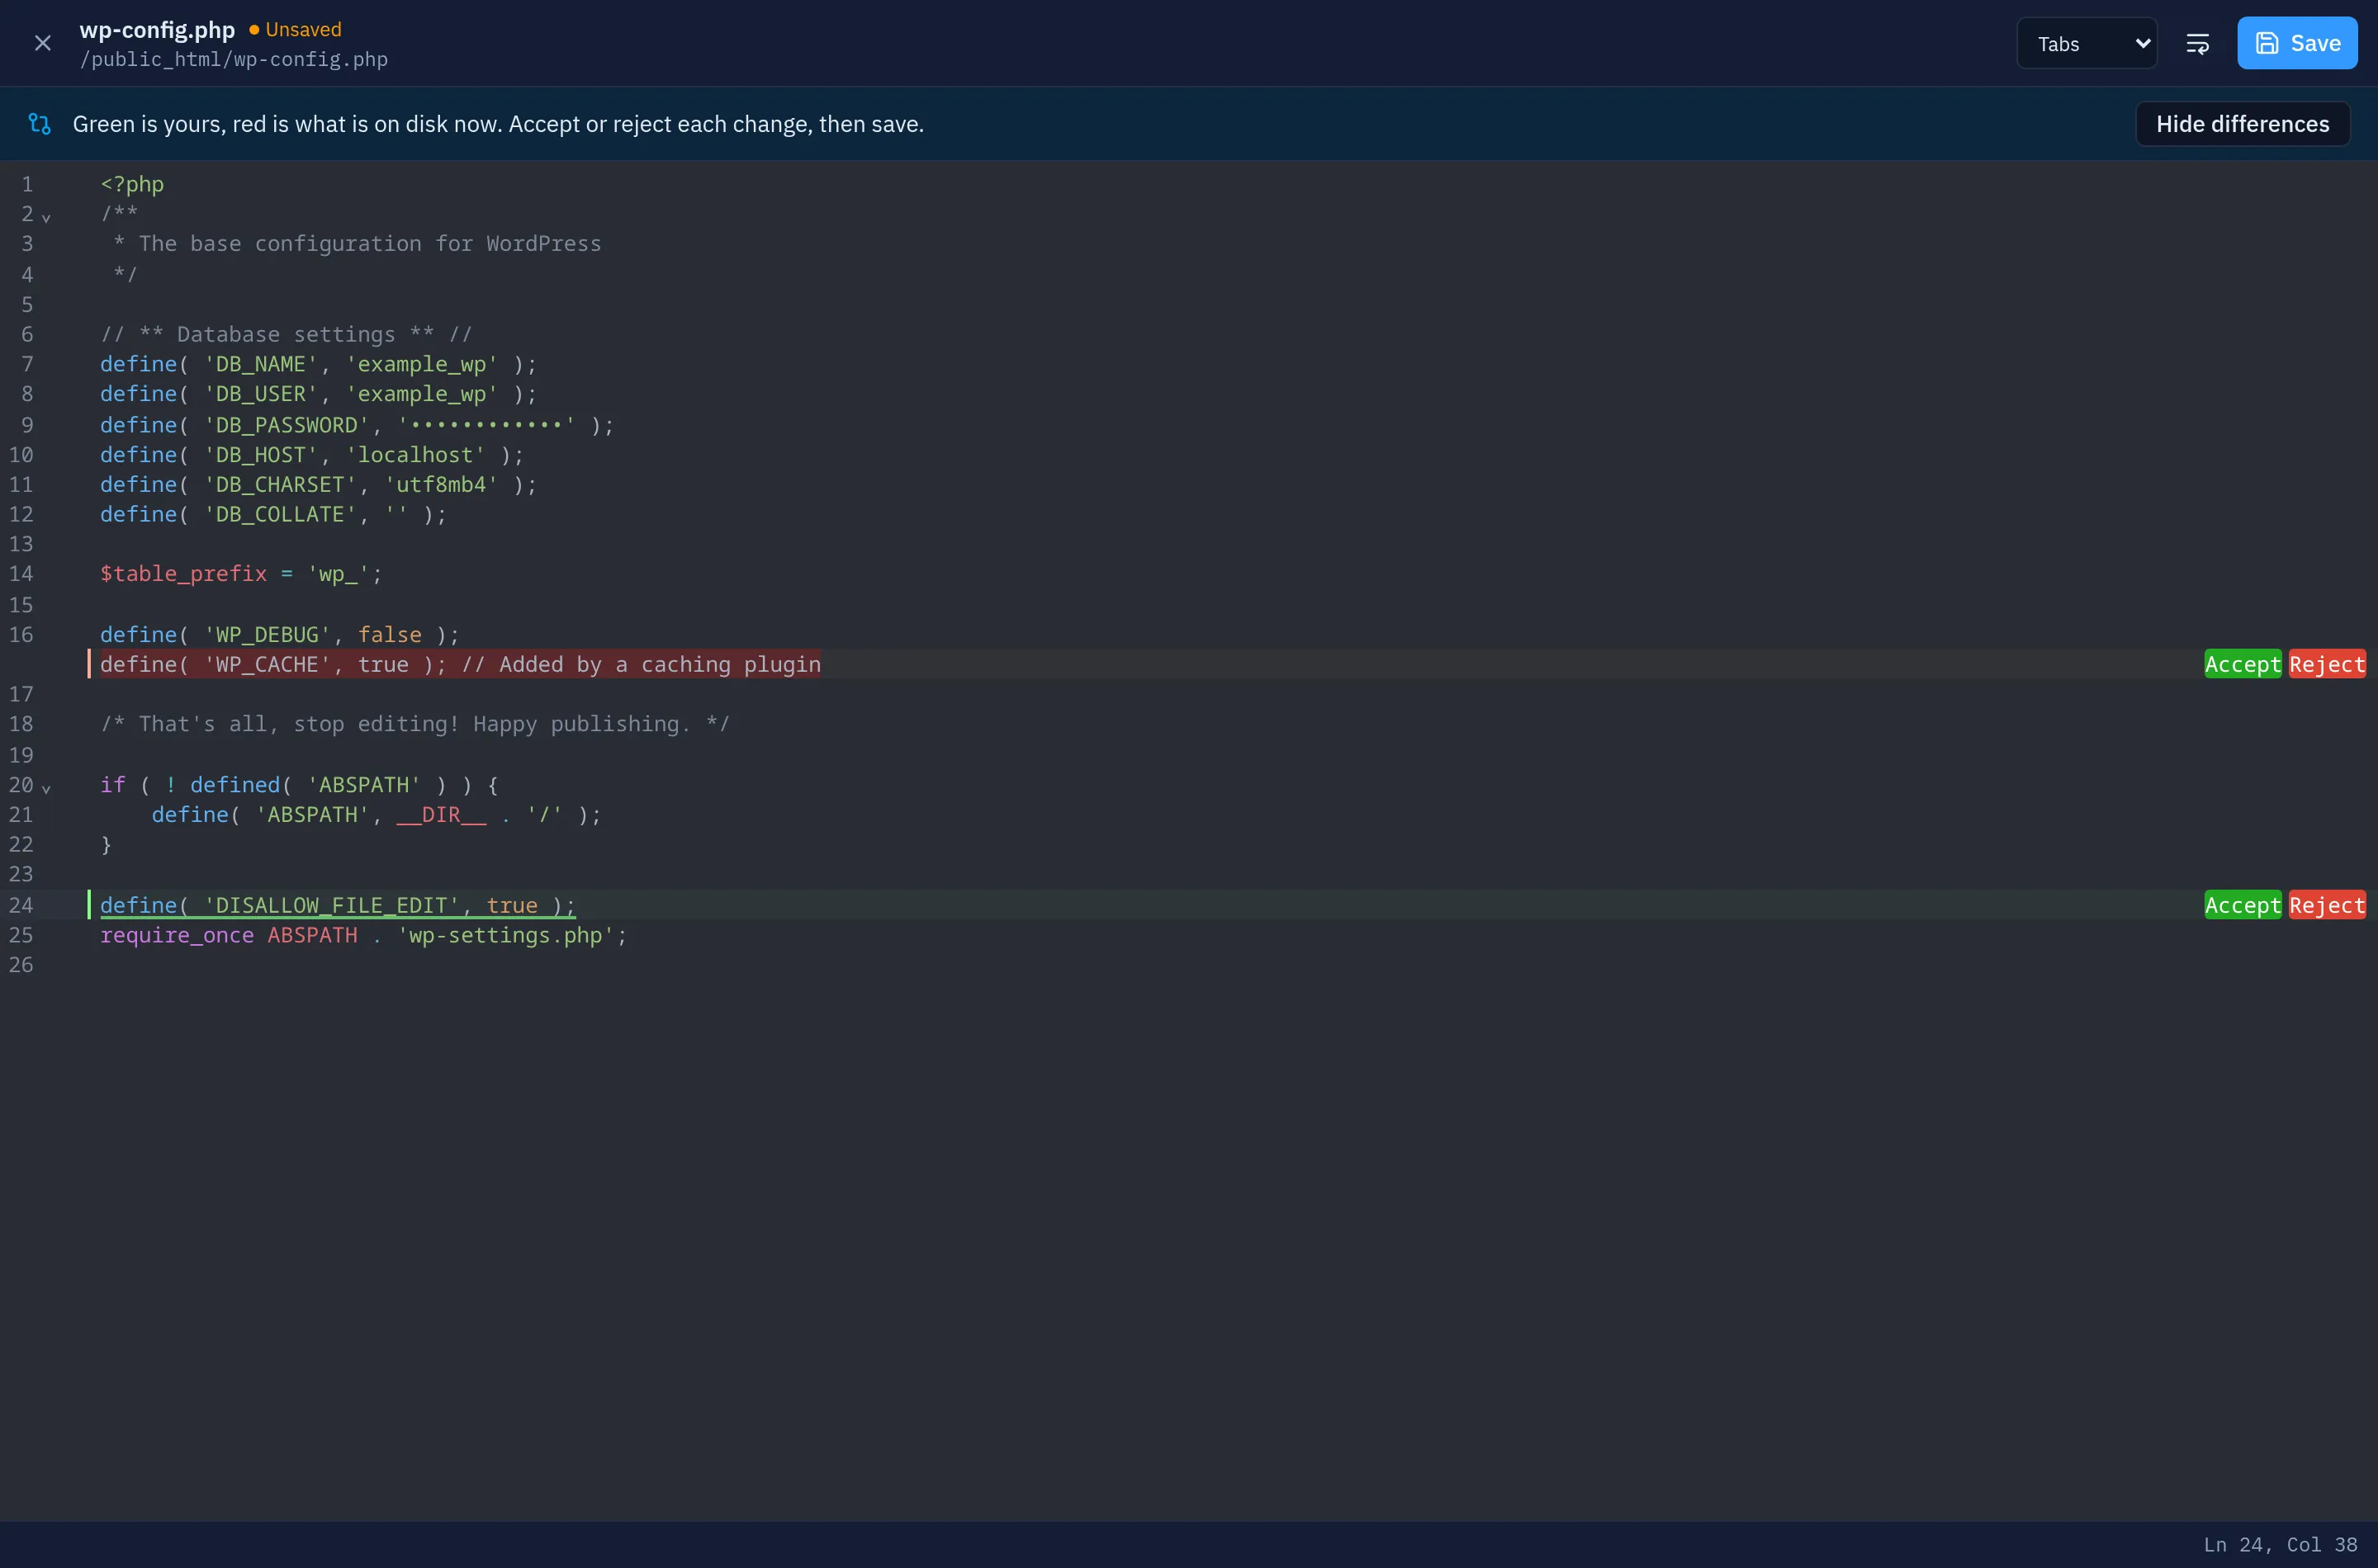Screen dimensions: 2378x1568
Task: Click the 'Happy publishing' comment line
Action: pos(414,724)
